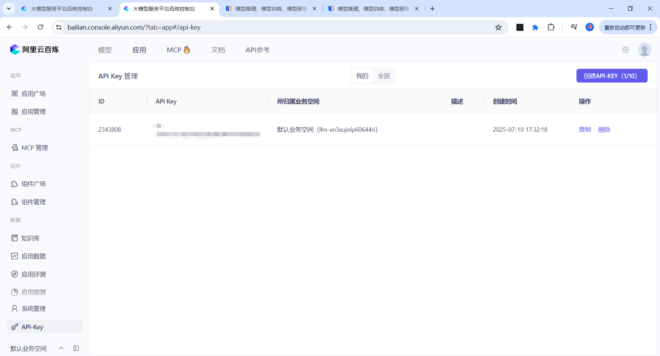Click the MCP flame hot icon
The height and width of the screenshot is (356, 660).
(x=187, y=50)
